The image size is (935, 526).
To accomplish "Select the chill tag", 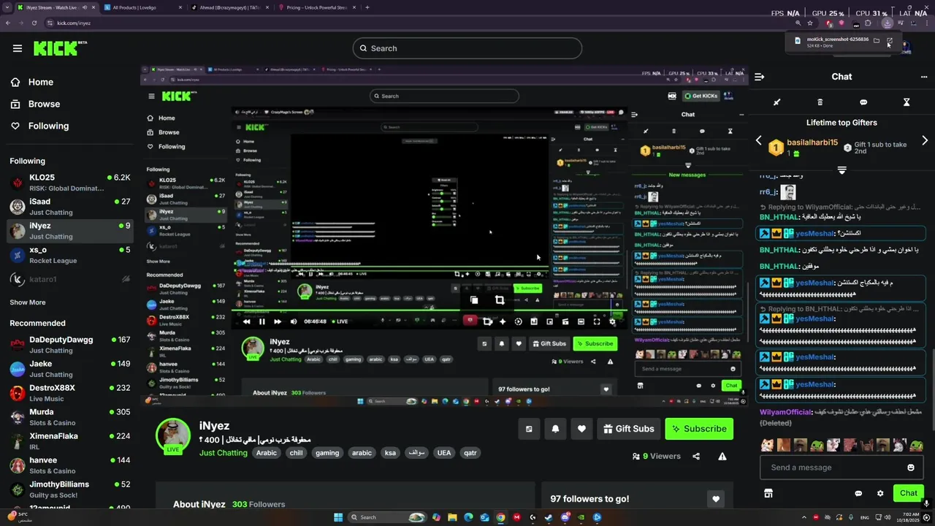I will (x=296, y=453).
